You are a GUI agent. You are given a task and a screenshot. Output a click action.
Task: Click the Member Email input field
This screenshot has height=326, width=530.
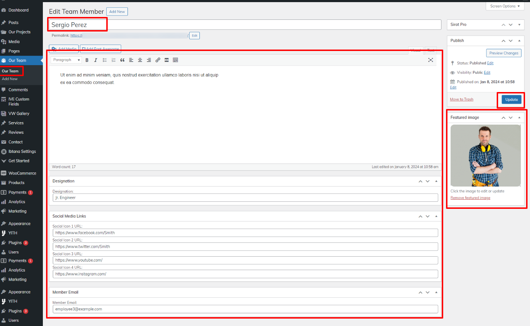[x=245, y=309]
